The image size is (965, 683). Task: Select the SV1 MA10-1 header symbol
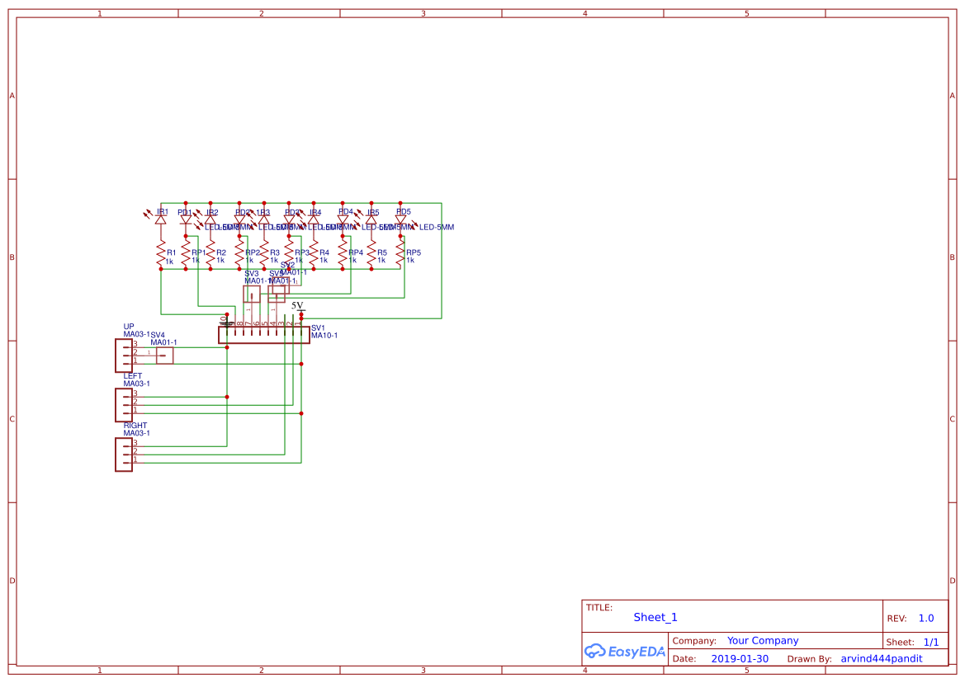pyautogui.click(x=264, y=334)
